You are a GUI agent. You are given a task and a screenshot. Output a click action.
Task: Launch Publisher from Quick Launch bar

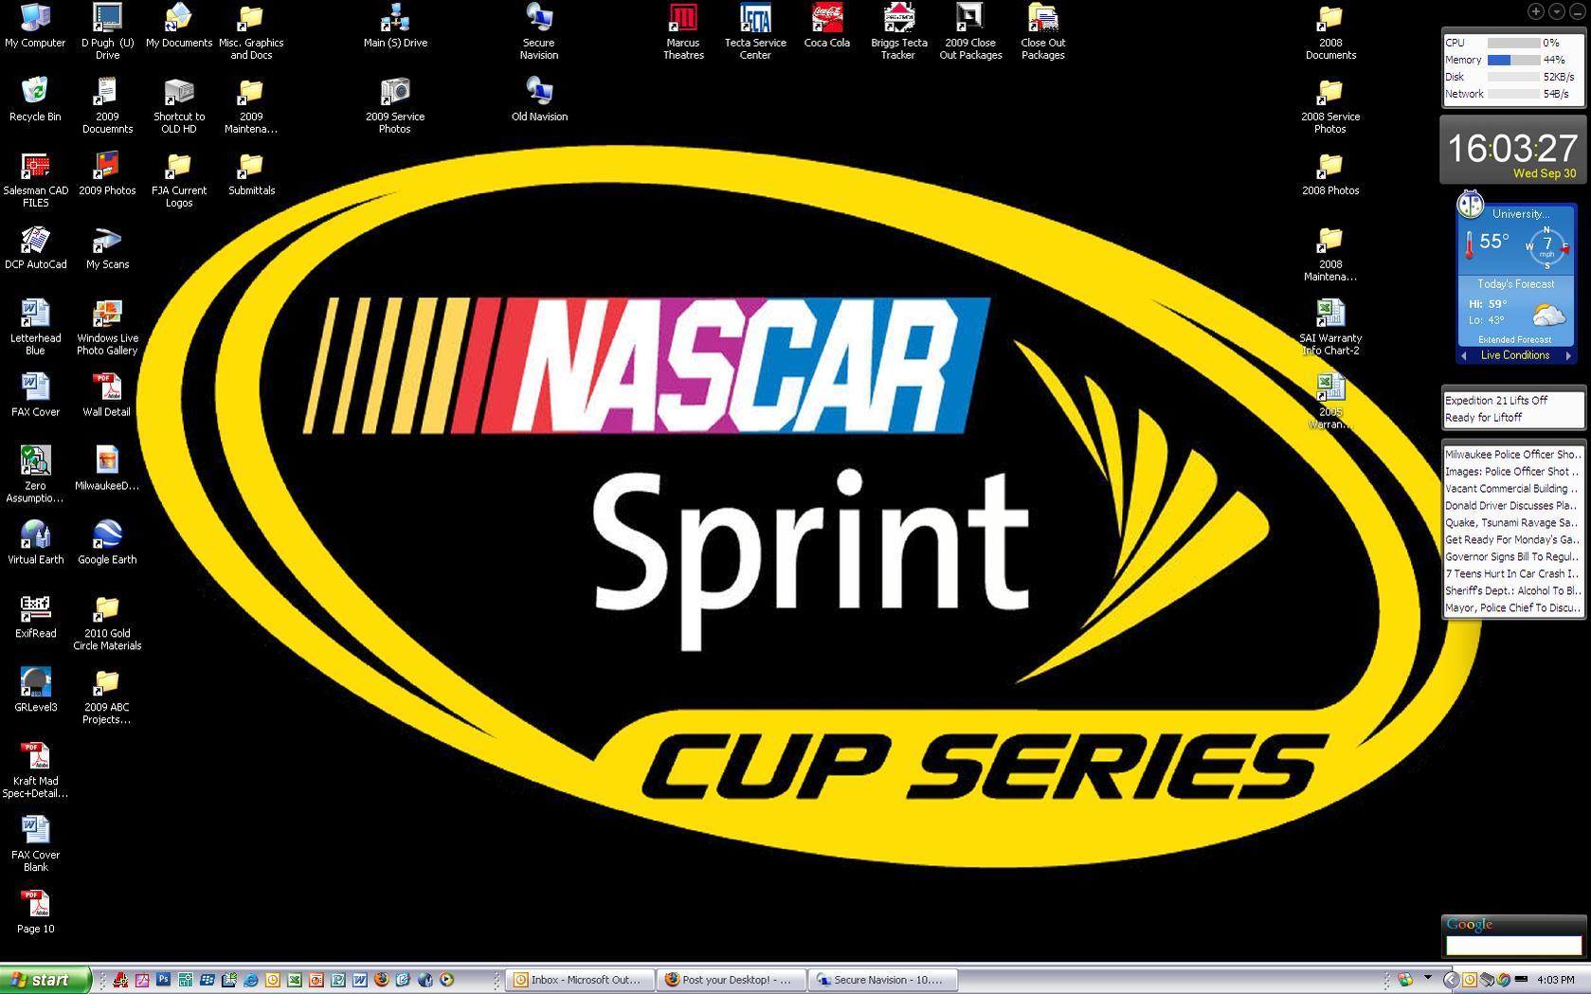point(338,980)
